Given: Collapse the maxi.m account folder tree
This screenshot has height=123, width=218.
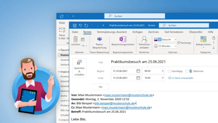Looking at the screenshot, I should [59, 72].
